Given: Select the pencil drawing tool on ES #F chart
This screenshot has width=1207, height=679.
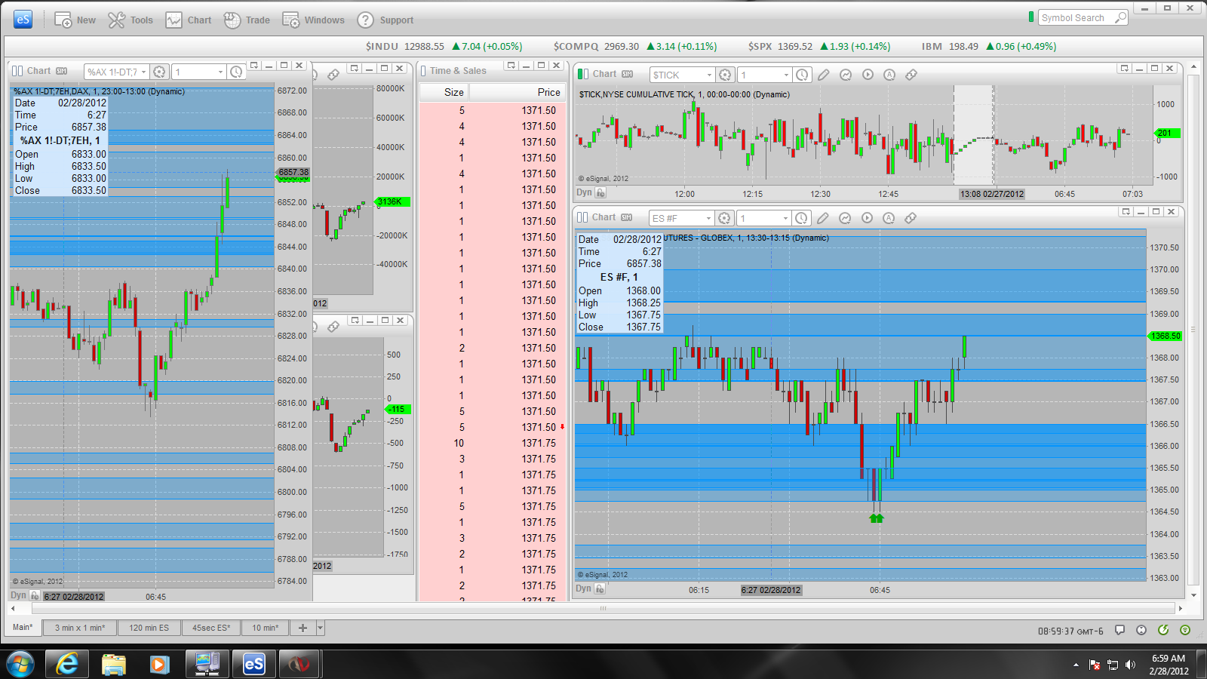Looking at the screenshot, I should (x=823, y=218).
